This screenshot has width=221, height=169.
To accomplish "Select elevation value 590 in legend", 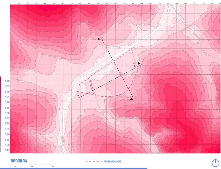I will tap(7, 102).
